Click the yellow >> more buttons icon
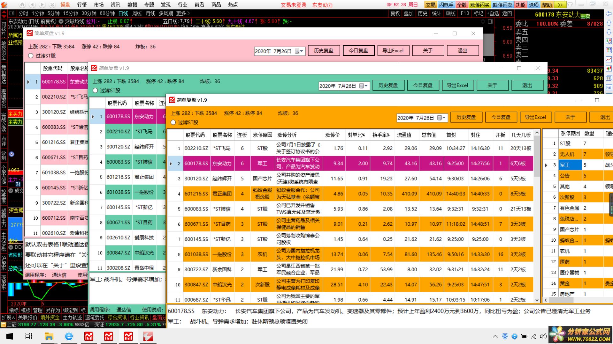The width and height of the screenshot is (613, 344). click(x=560, y=5)
